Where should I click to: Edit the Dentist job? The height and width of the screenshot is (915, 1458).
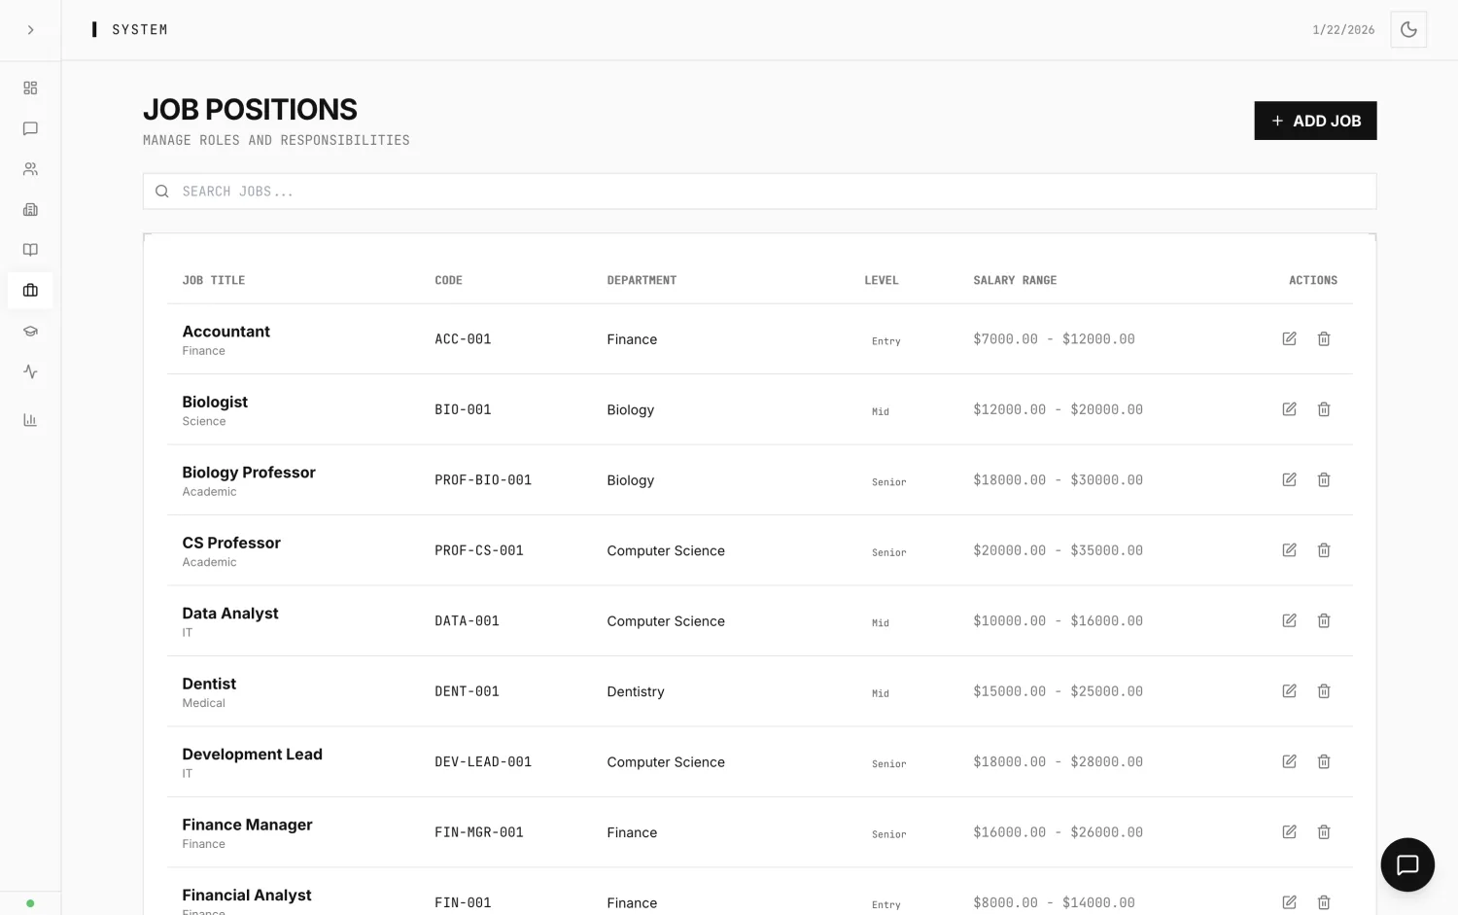(1289, 691)
